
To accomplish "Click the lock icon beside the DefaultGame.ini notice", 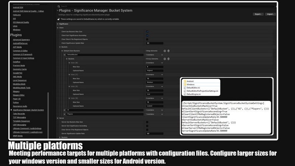I will [x=58, y=19].
